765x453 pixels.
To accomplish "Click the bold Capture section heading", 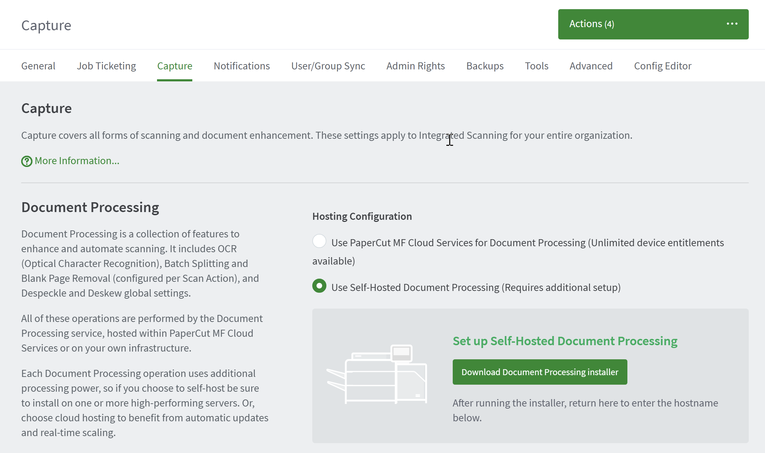I will click(47, 108).
